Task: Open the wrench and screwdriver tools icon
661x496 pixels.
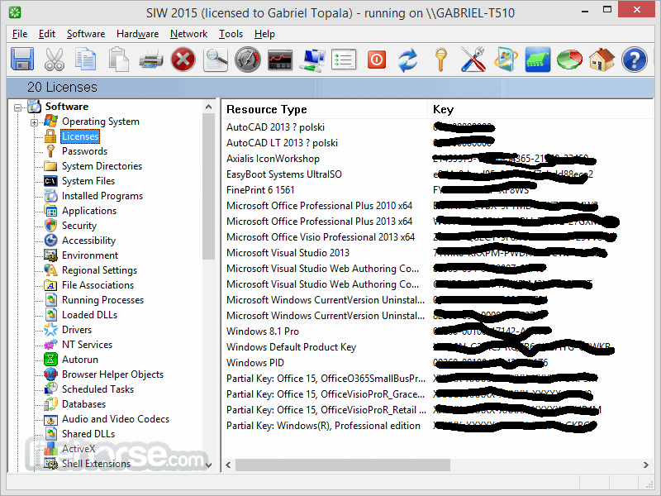Action: (x=473, y=59)
